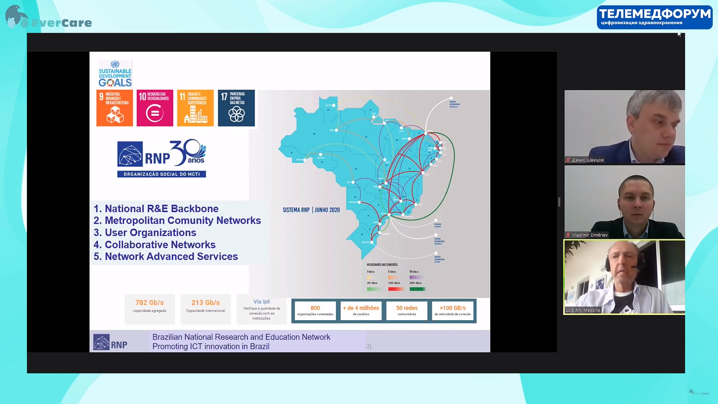This screenshot has height=404, width=718.
Task: Click the Sustainable Development Goals UN emblem
Action: (115, 64)
